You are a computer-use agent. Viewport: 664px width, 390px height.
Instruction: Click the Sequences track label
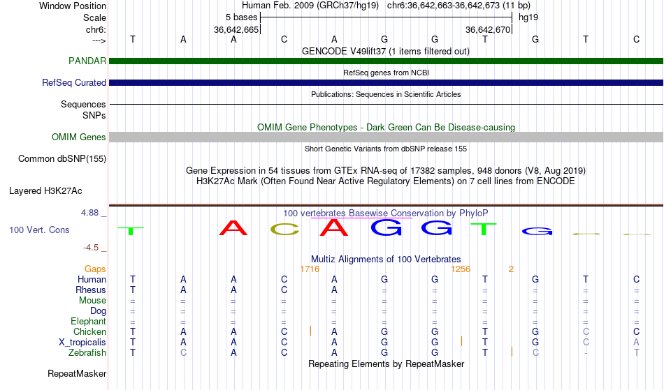[x=83, y=105]
